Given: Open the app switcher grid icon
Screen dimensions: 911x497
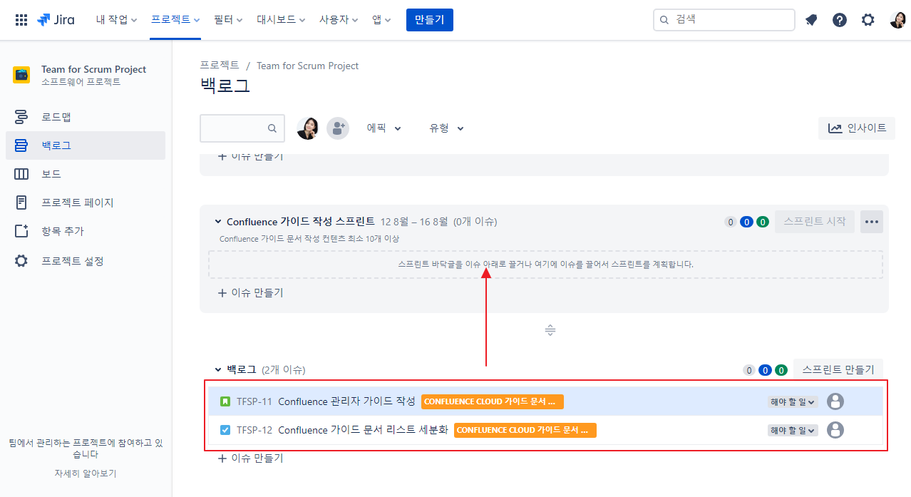Looking at the screenshot, I should [x=21, y=20].
